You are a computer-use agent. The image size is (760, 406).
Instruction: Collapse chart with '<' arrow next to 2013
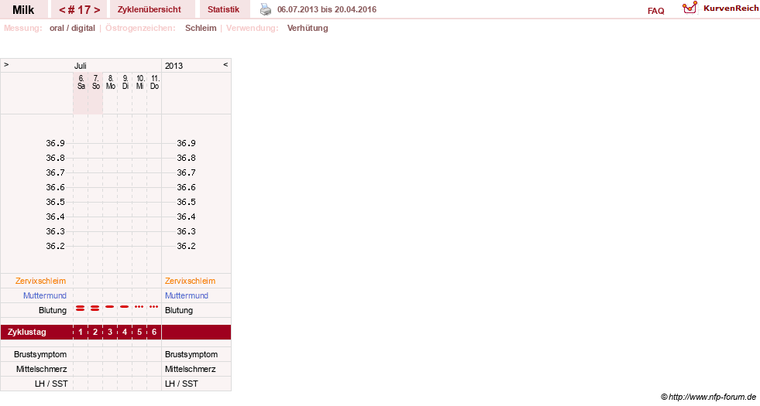tap(225, 64)
